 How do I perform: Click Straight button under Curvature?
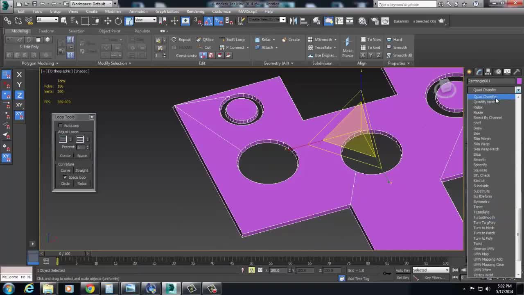click(x=81, y=170)
